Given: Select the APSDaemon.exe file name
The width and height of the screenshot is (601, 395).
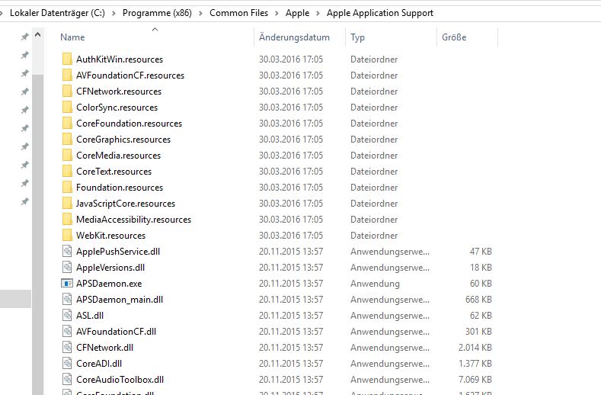Looking at the screenshot, I should [109, 284].
